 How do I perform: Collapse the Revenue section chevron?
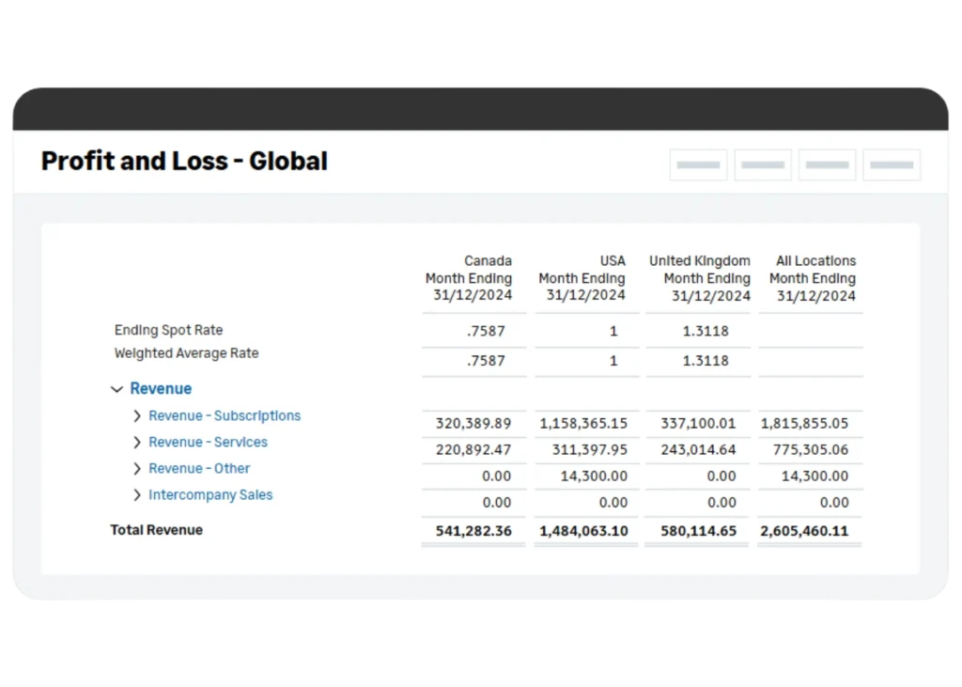pos(116,389)
